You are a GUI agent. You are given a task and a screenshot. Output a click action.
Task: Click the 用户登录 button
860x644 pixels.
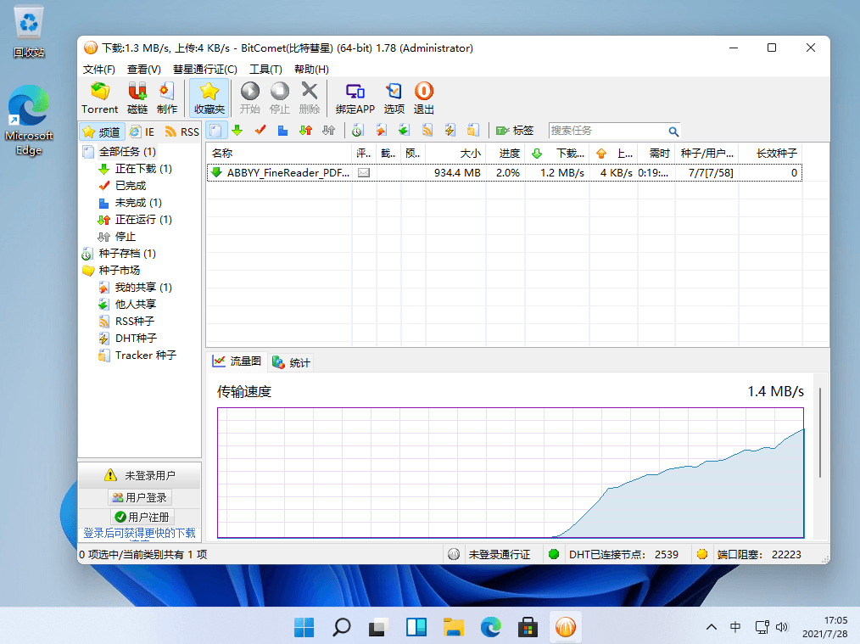[x=140, y=497]
